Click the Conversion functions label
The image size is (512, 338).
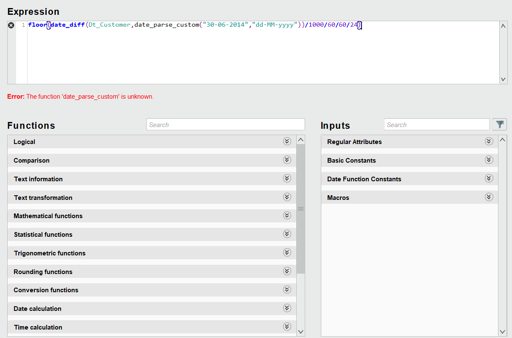point(46,290)
